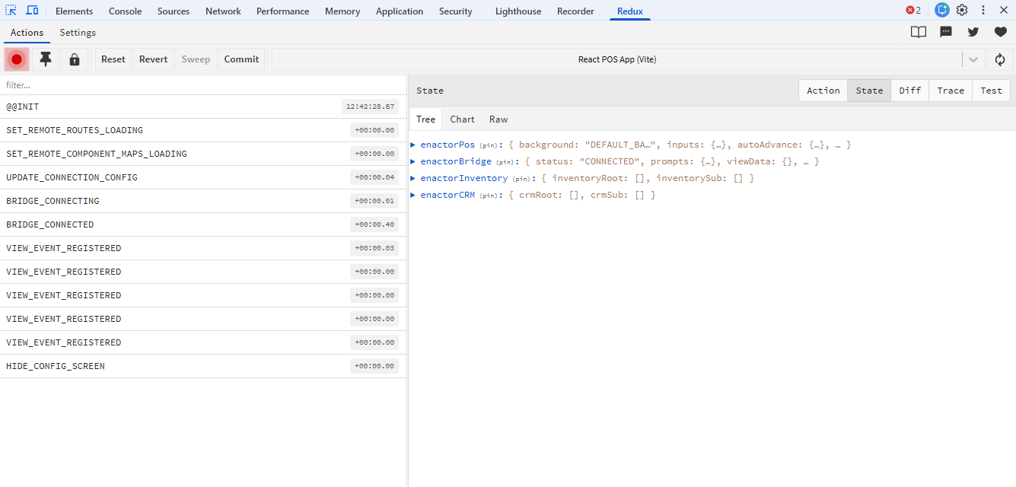Open the Twitter bird icon

point(973,32)
